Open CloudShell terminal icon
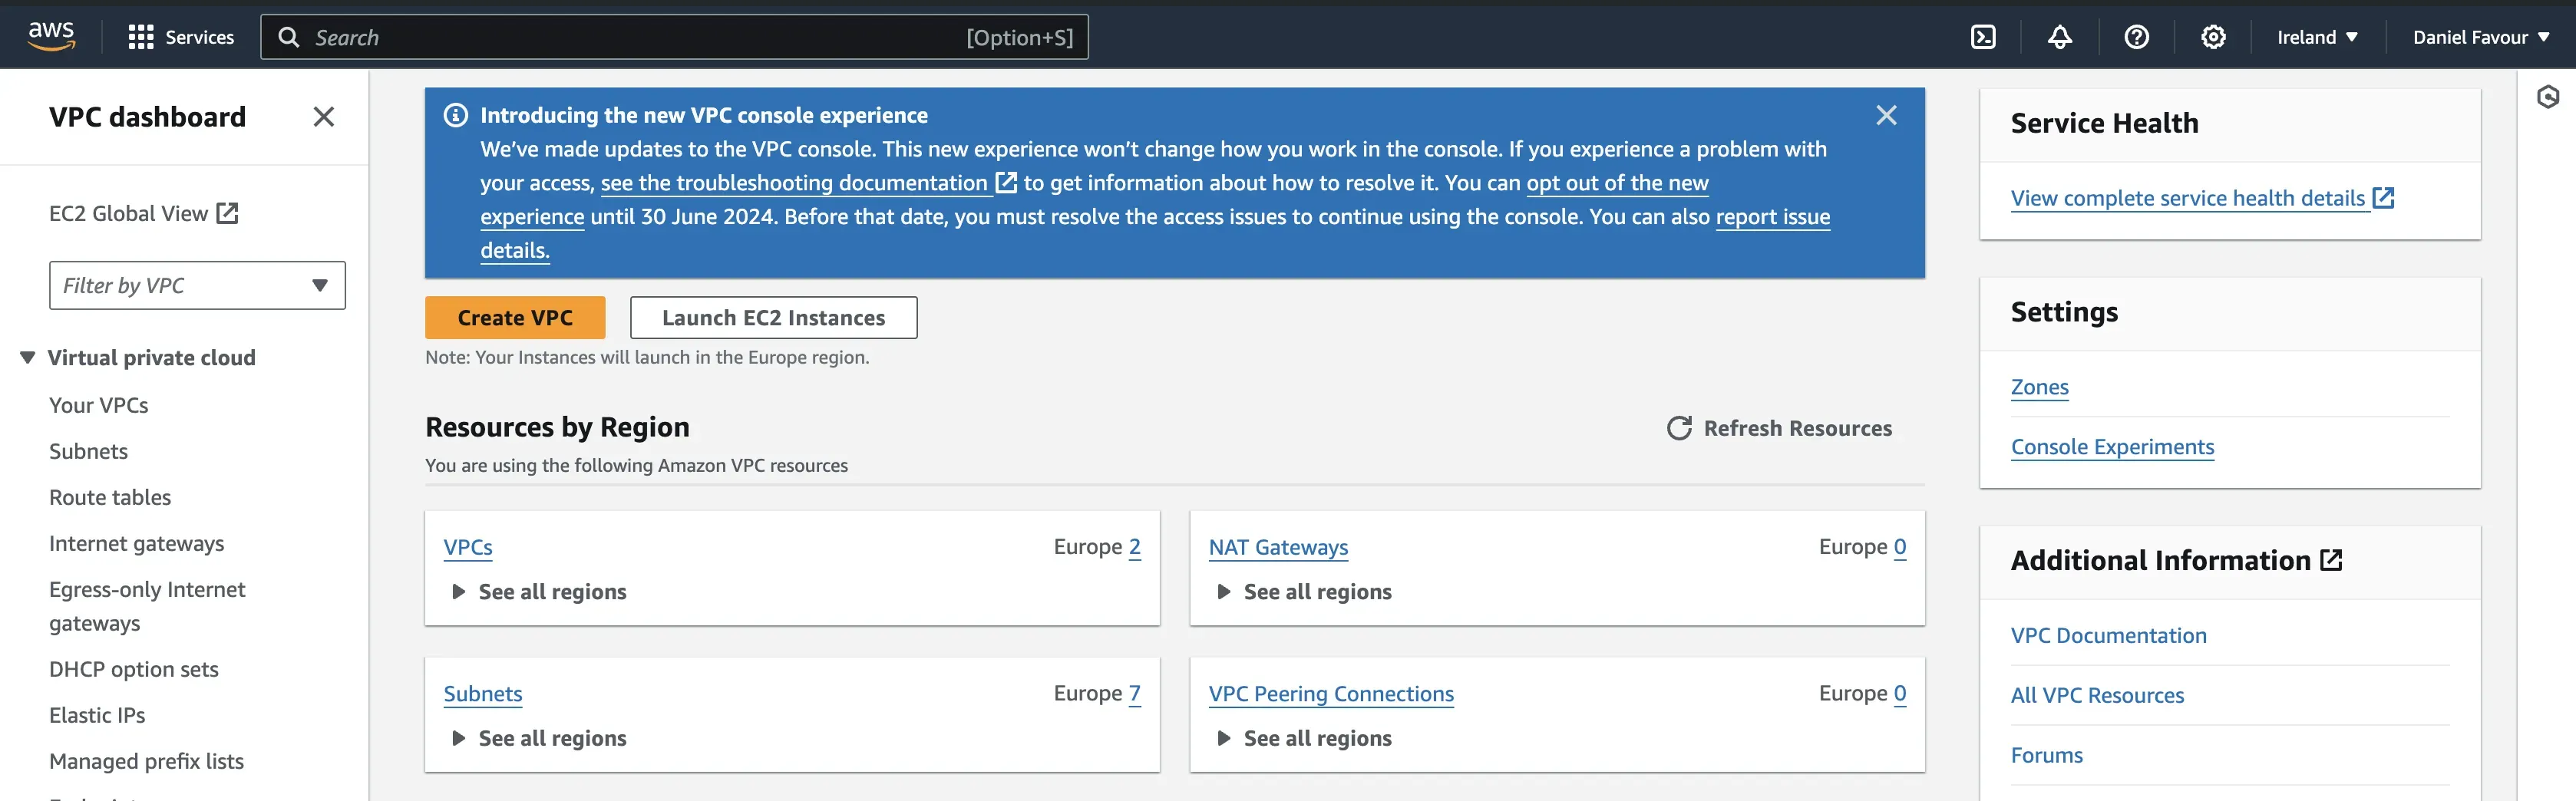The height and width of the screenshot is (801, 2576). (1983, 37)
